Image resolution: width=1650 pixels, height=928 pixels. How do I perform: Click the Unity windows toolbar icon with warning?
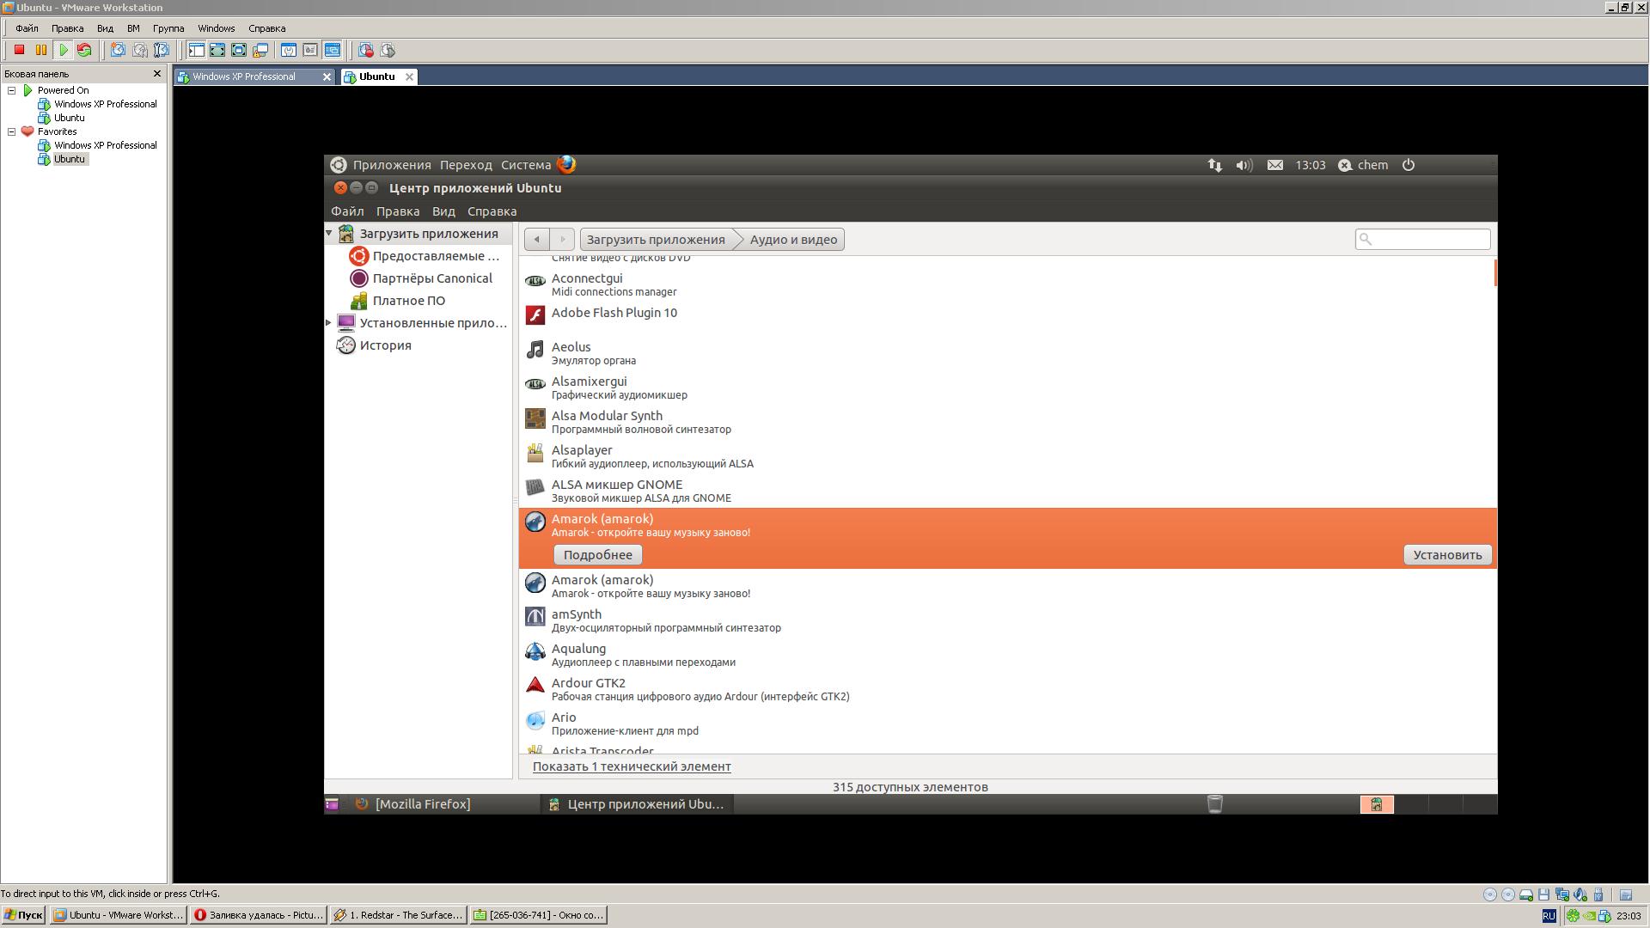coord(260,51)
